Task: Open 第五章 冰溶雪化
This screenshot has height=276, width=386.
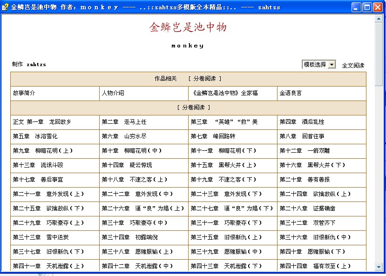Action: [x=35, y=136]
